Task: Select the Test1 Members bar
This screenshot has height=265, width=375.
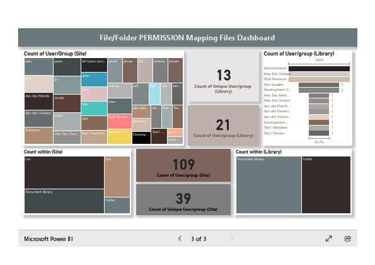Action: tap(319, 127)
